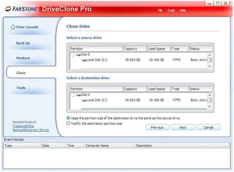Screen dimensions: 234x172
Task: Click the Disk 0 icon in source drive list
Action: coord(78,55)
